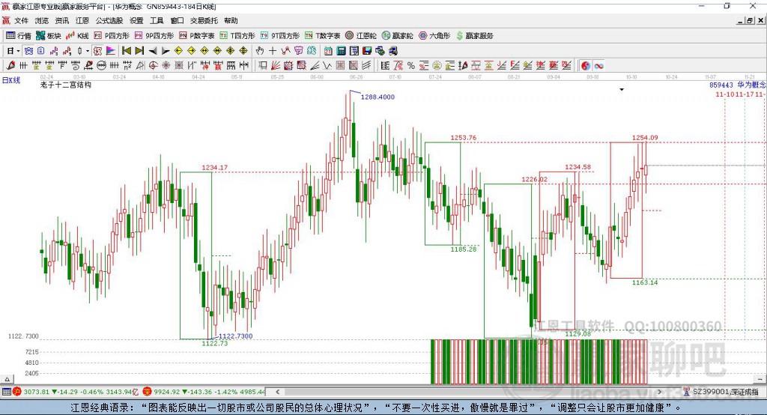The height and width of the screenshot is (415, 767).
Task: Select the hand pan tool icon
Action: tap(260, 50)
